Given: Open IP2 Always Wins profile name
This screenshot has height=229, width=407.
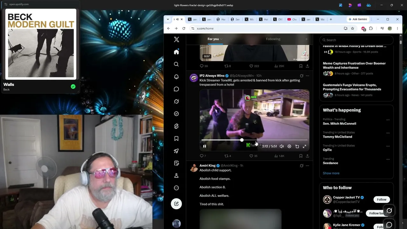Looking at the screenshot, I should pos(212,76).
